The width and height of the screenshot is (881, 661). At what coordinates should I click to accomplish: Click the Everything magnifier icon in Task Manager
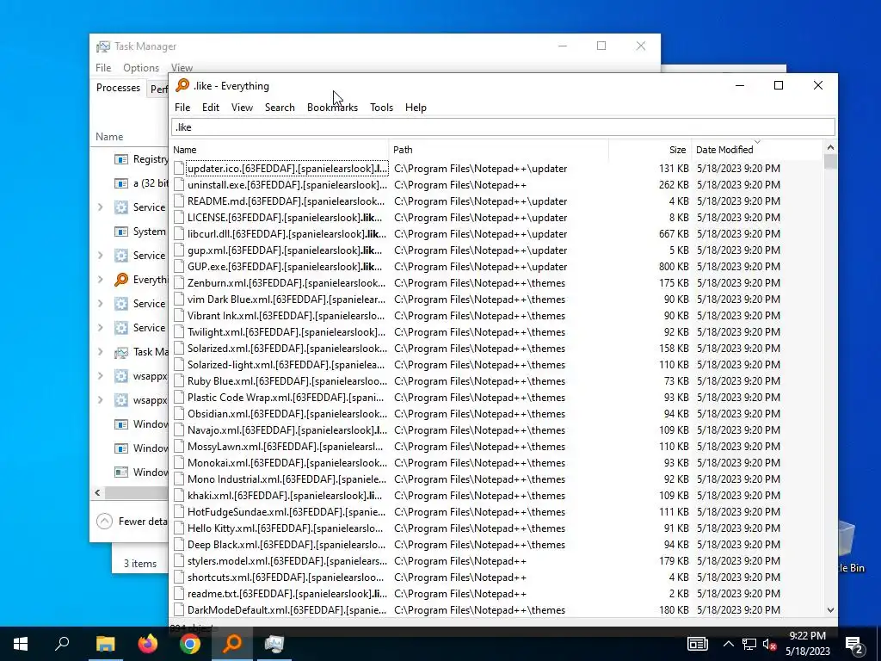pyautogui.click(x=120, y=280)
